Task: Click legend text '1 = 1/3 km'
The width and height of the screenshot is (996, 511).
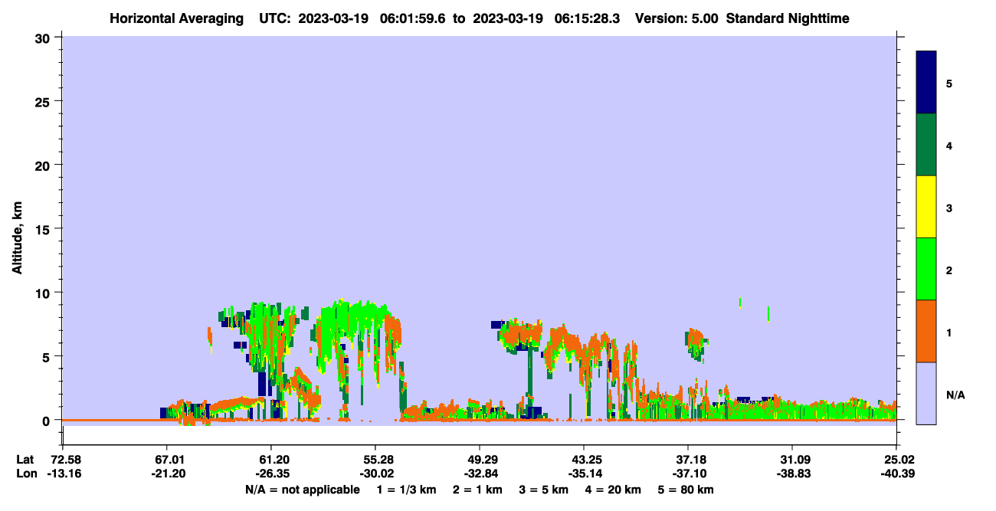Action: [407, 490]
